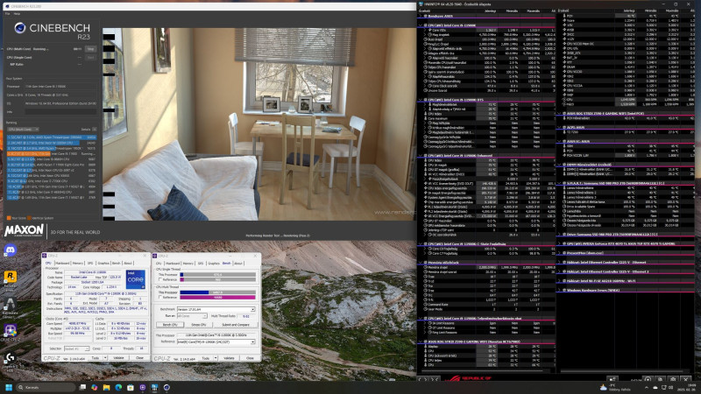The image size is (701, 394).
Task: Launch the Logitech G HUB desktop shortcut
Action: coord(10,357)
